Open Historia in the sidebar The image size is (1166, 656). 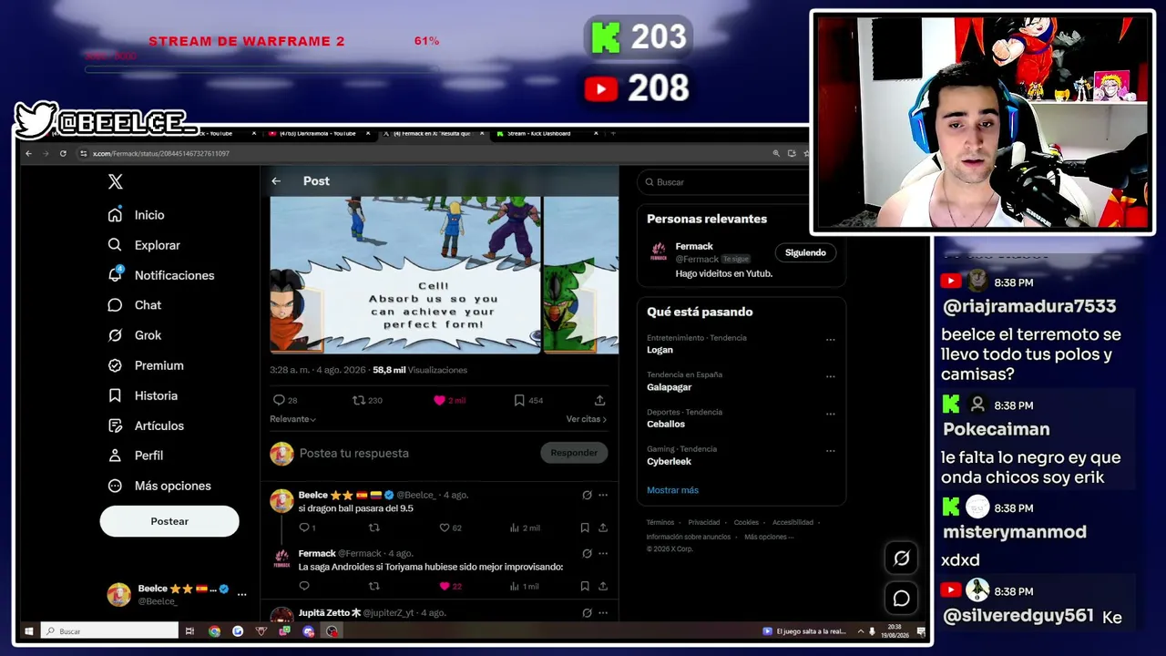(143, 395)
